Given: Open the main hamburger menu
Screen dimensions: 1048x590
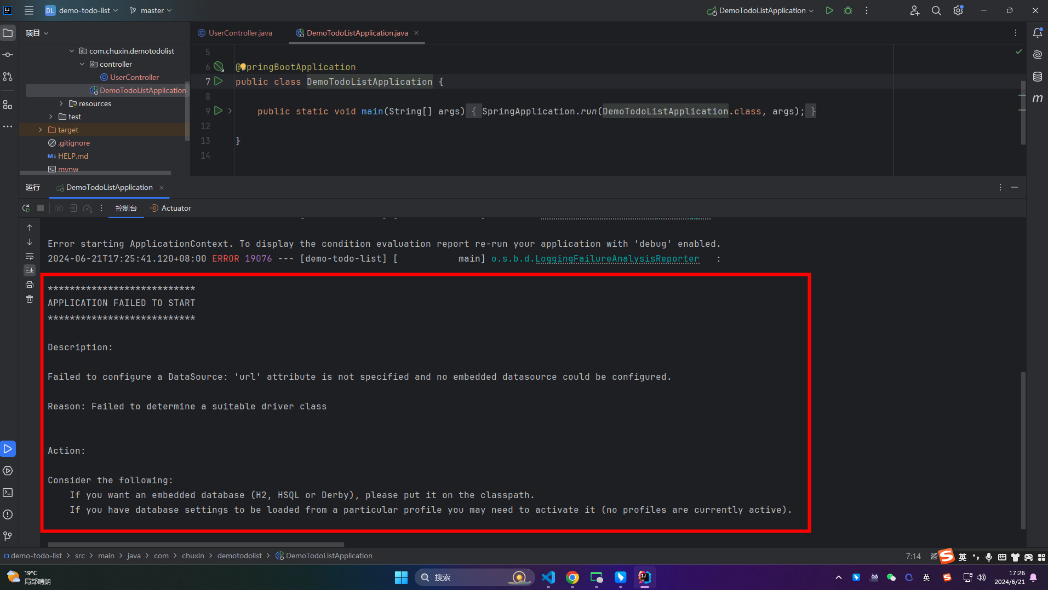Looking at the screenshot, I should click(x=29, y=10).
